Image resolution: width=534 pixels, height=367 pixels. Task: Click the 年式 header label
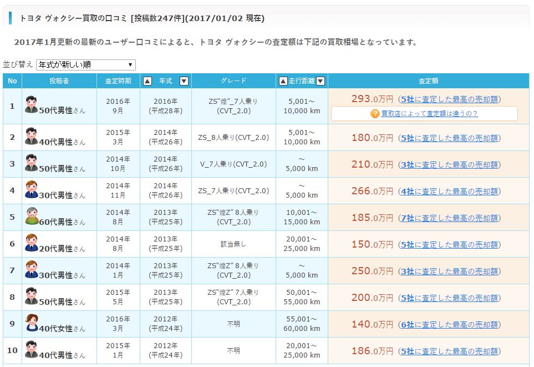166,81
